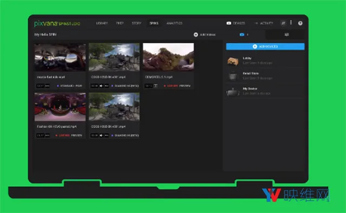Click the cardboard viewer icon for Lobby

233,61
